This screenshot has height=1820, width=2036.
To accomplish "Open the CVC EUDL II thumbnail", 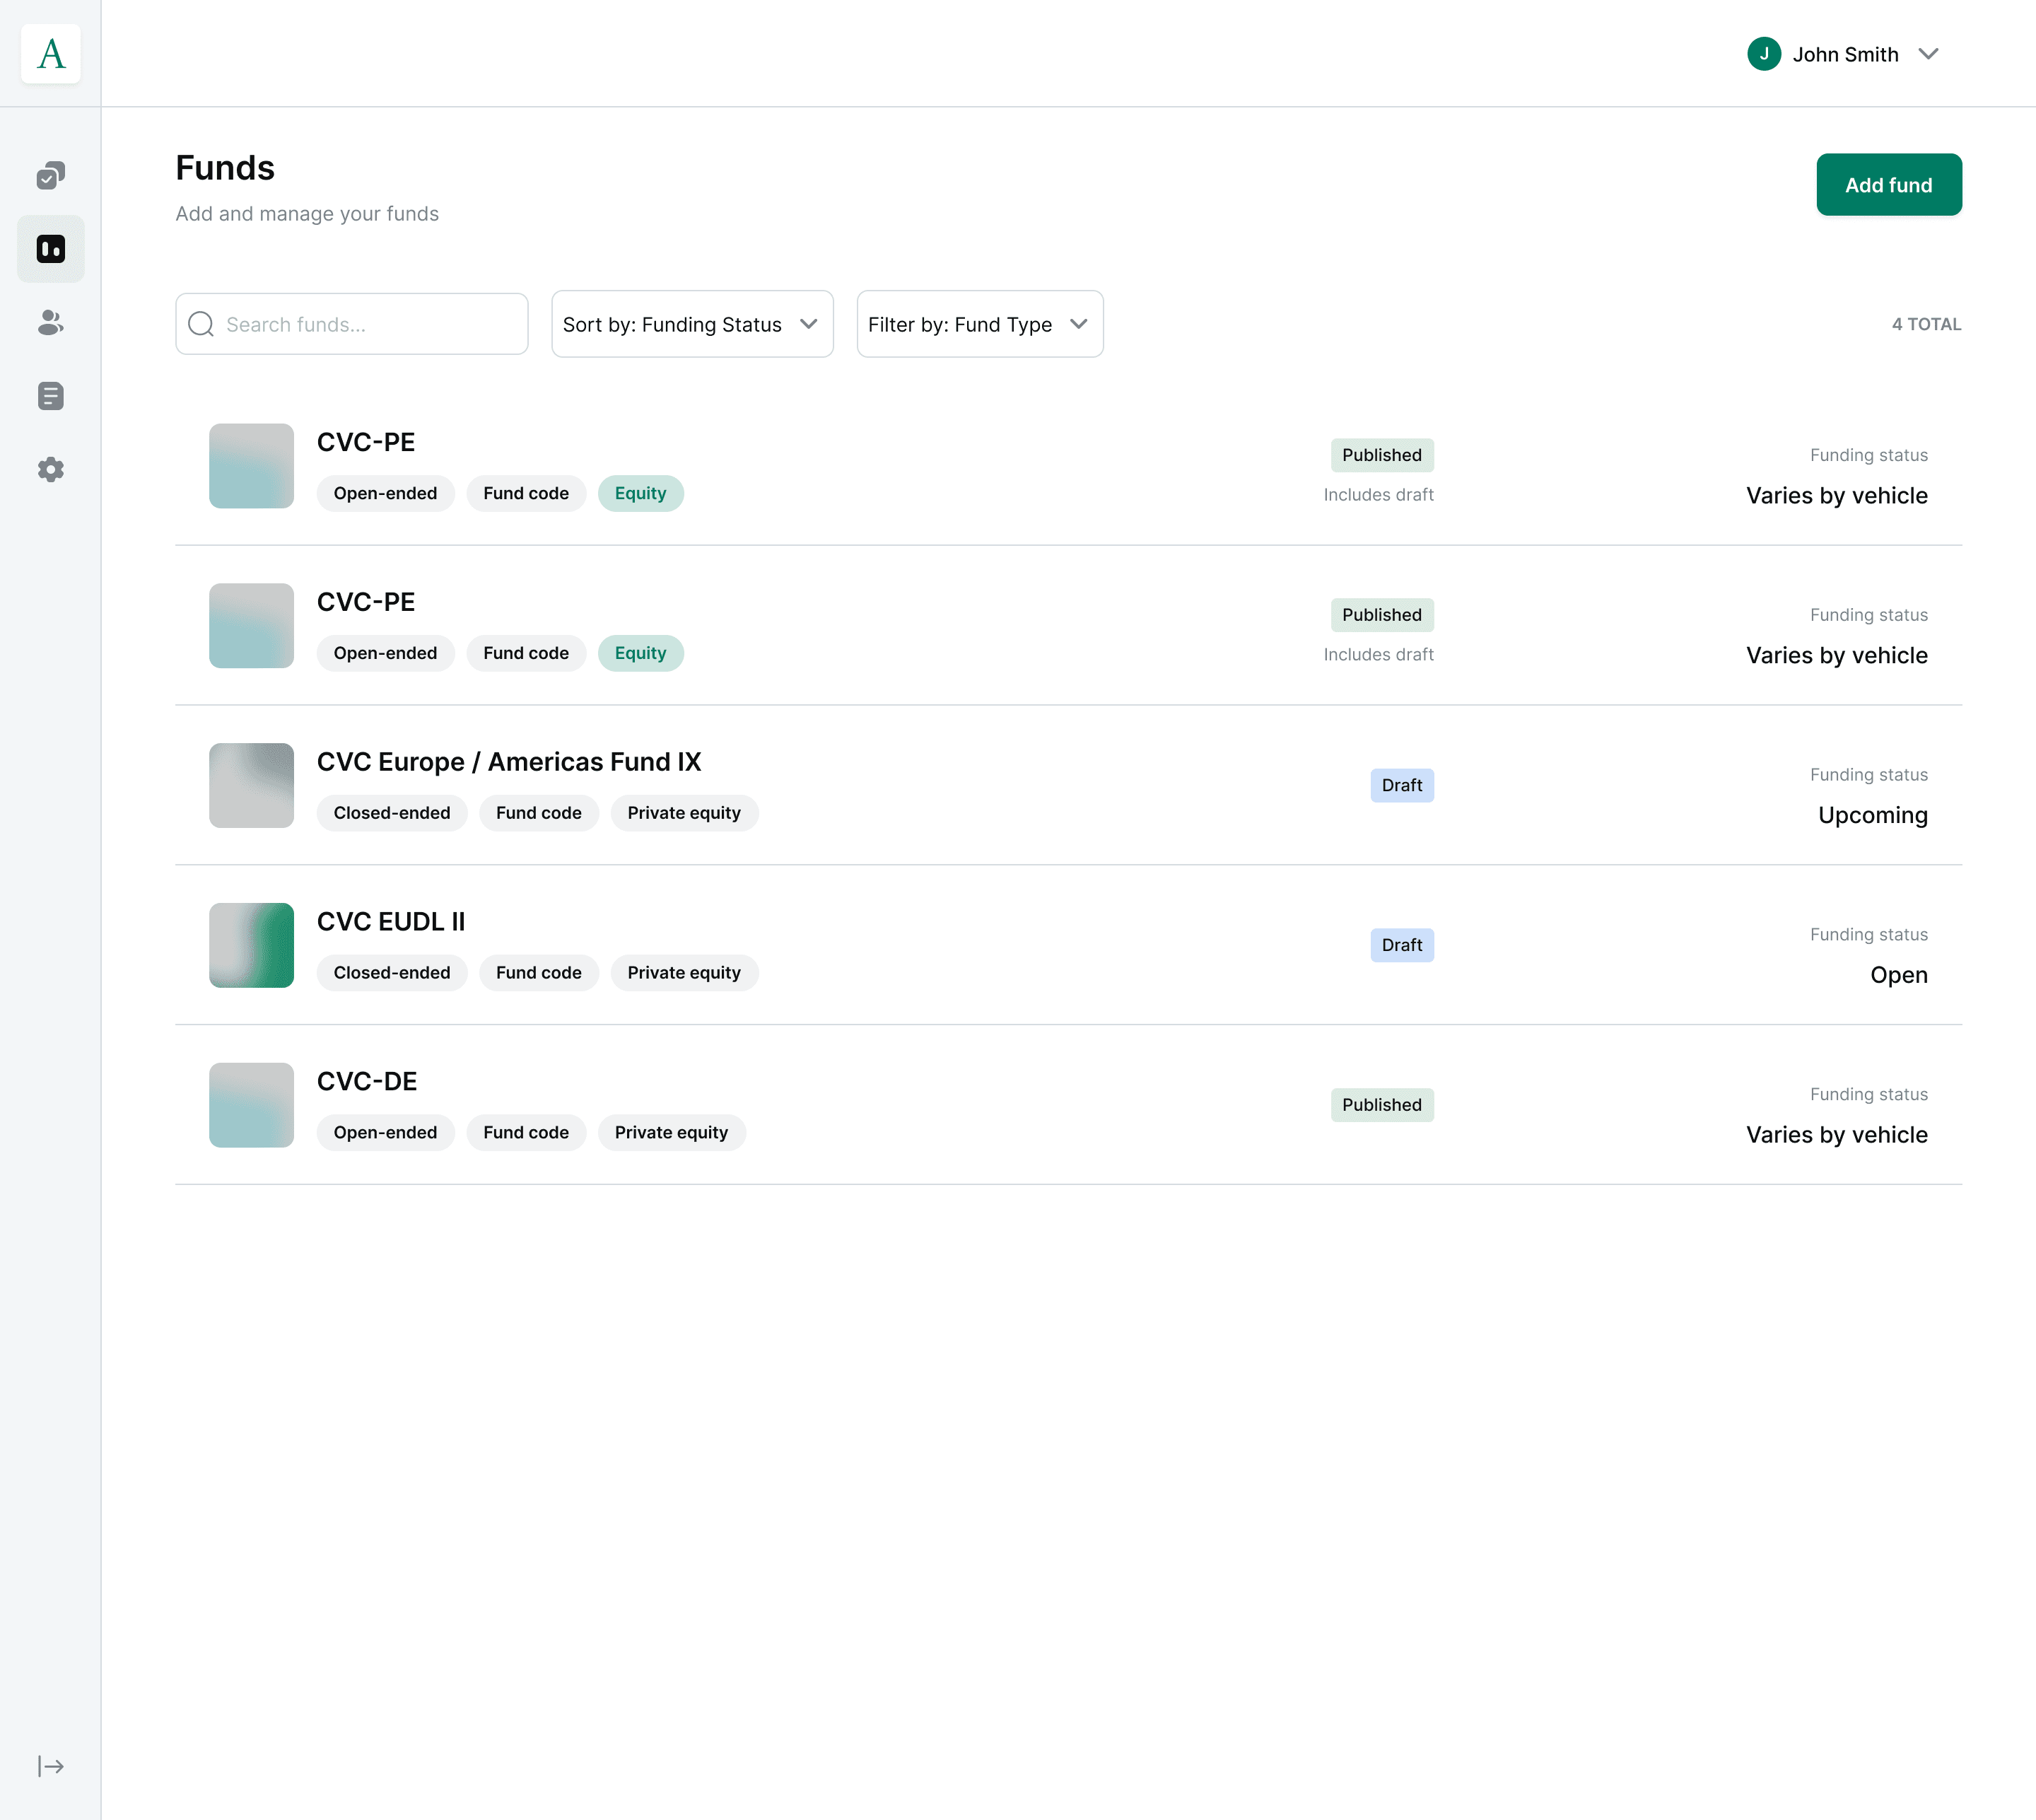I will 251,945.
